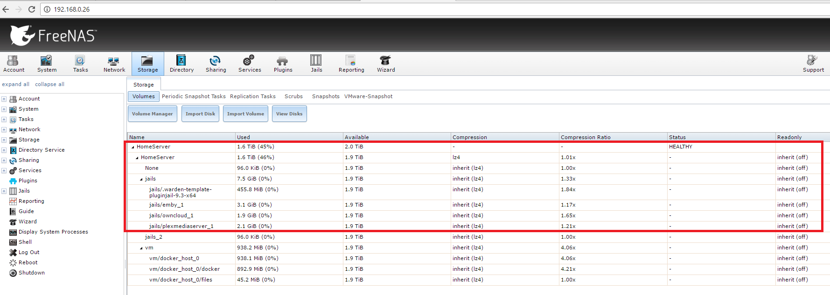The image size is (830, 295).
Task: Click the Import Volume button
Action: (245, 114)
